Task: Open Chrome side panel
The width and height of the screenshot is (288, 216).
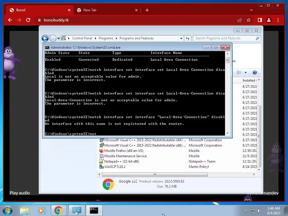Action: pos(260,20)
